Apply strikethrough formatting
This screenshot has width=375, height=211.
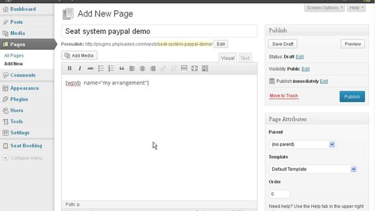coord(90,69)
